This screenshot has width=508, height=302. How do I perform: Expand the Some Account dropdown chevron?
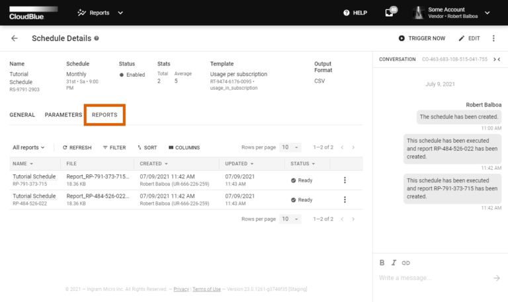[487, 13]
